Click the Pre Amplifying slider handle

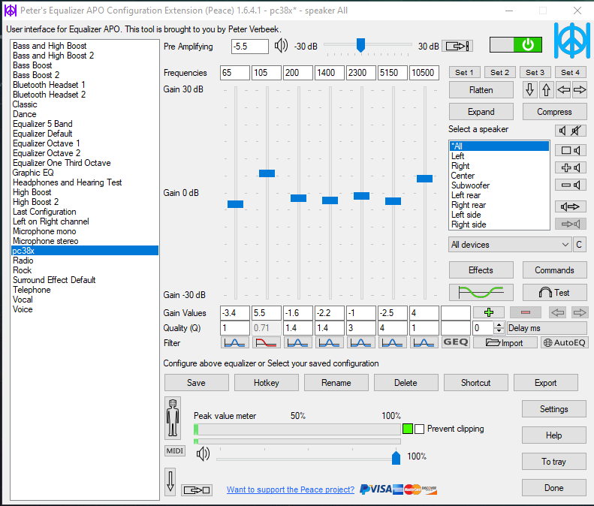[x=360, y=45]
